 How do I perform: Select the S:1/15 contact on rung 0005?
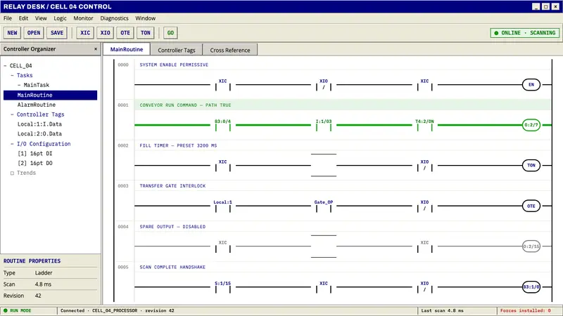pos(222,287)
